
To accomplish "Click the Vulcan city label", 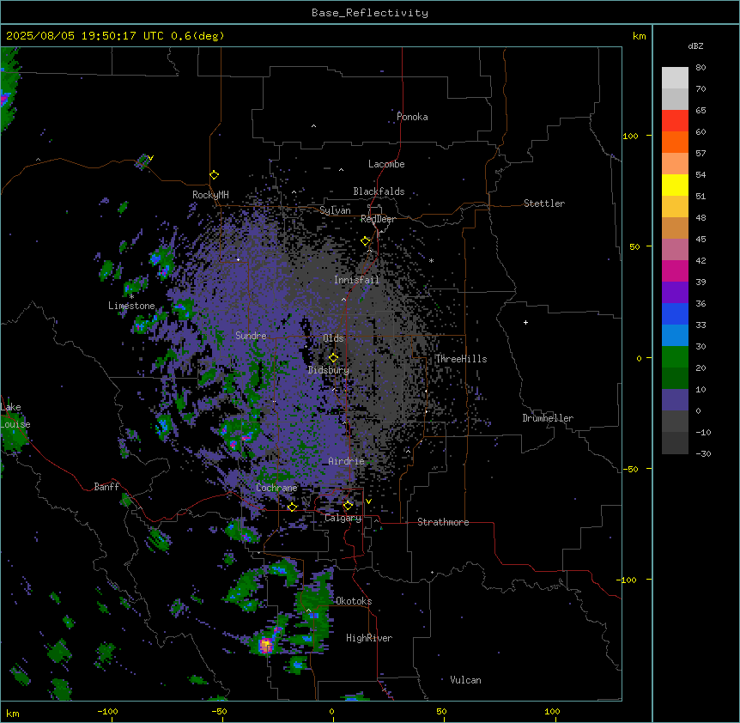I will pyautogui.click(x=466, y=680).
